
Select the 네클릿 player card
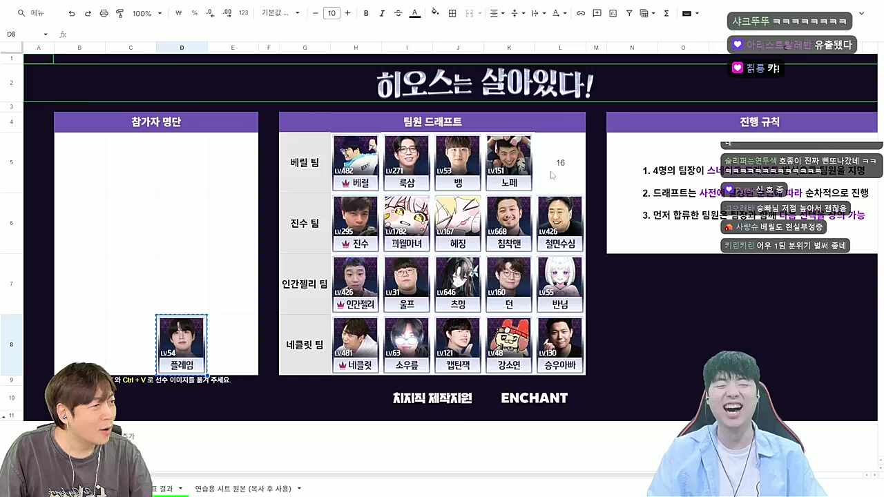coord(356,344)
